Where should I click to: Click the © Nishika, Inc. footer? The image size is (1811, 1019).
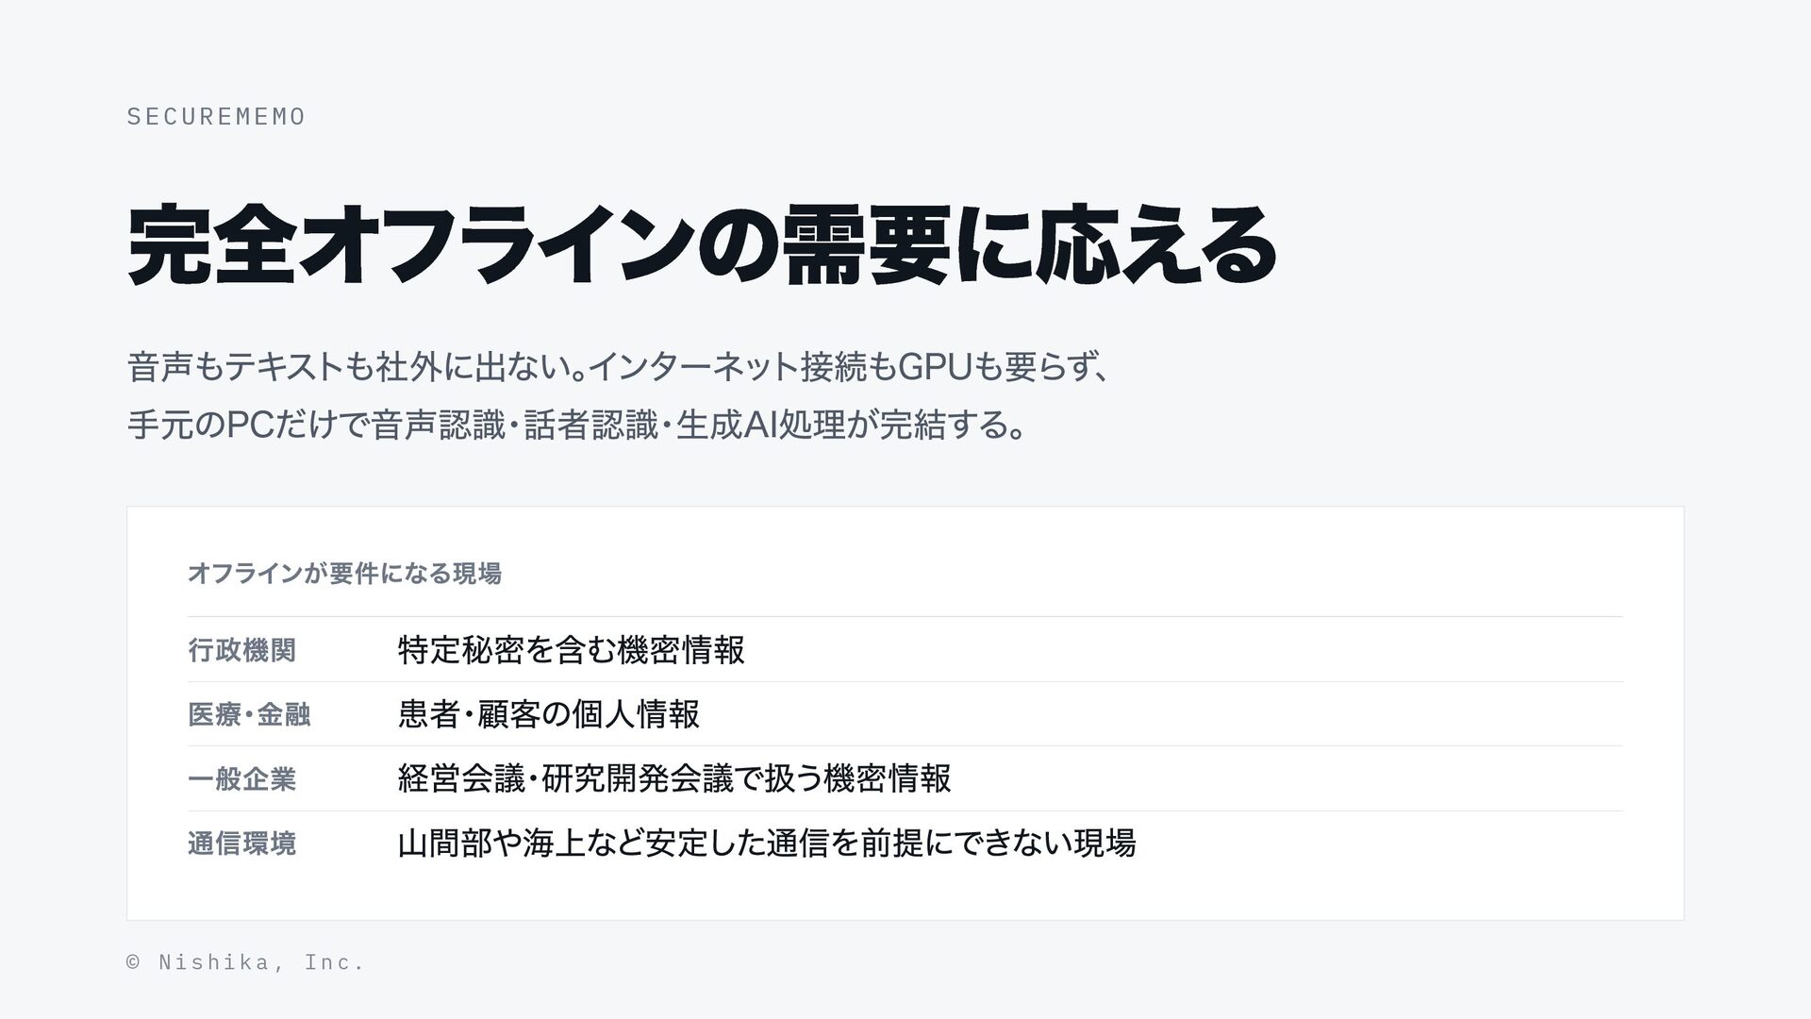point(245,962)
